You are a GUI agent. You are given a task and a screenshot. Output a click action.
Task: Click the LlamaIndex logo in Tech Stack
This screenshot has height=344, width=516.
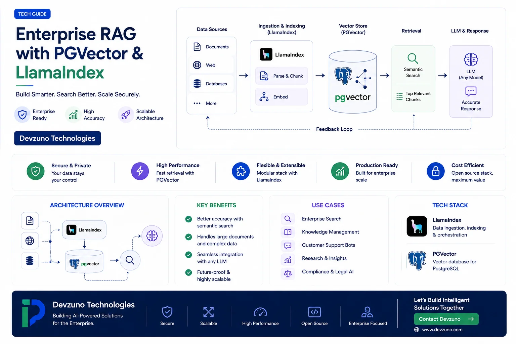417,226
